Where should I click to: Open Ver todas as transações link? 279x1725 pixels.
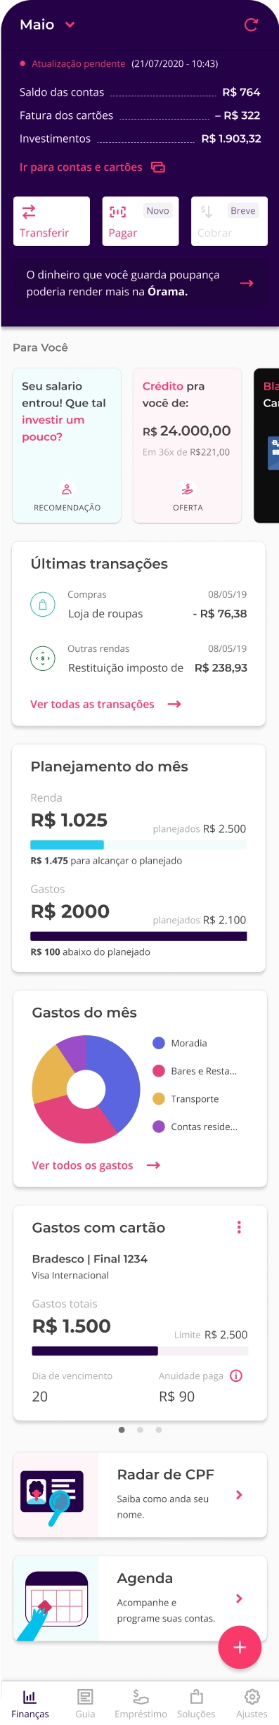(105, 704)
